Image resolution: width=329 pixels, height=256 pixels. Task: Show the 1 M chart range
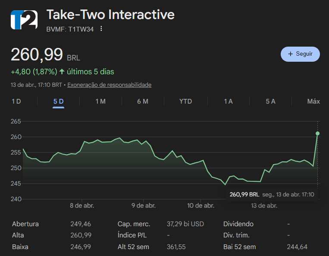[x=100, y=101]
